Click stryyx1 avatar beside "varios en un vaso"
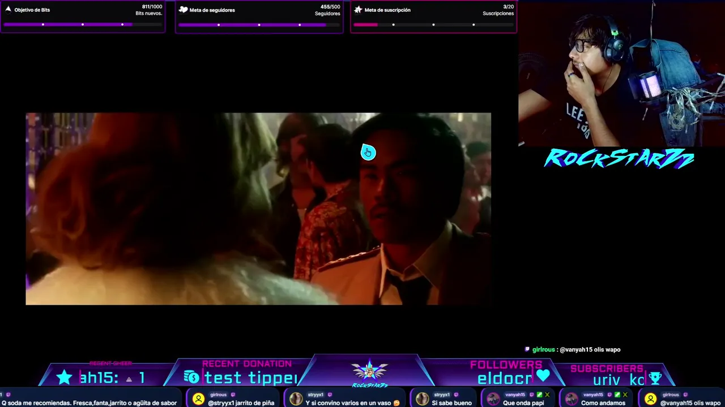The height and width of the screenshot is (407, 725). click(x=296, y=399)
